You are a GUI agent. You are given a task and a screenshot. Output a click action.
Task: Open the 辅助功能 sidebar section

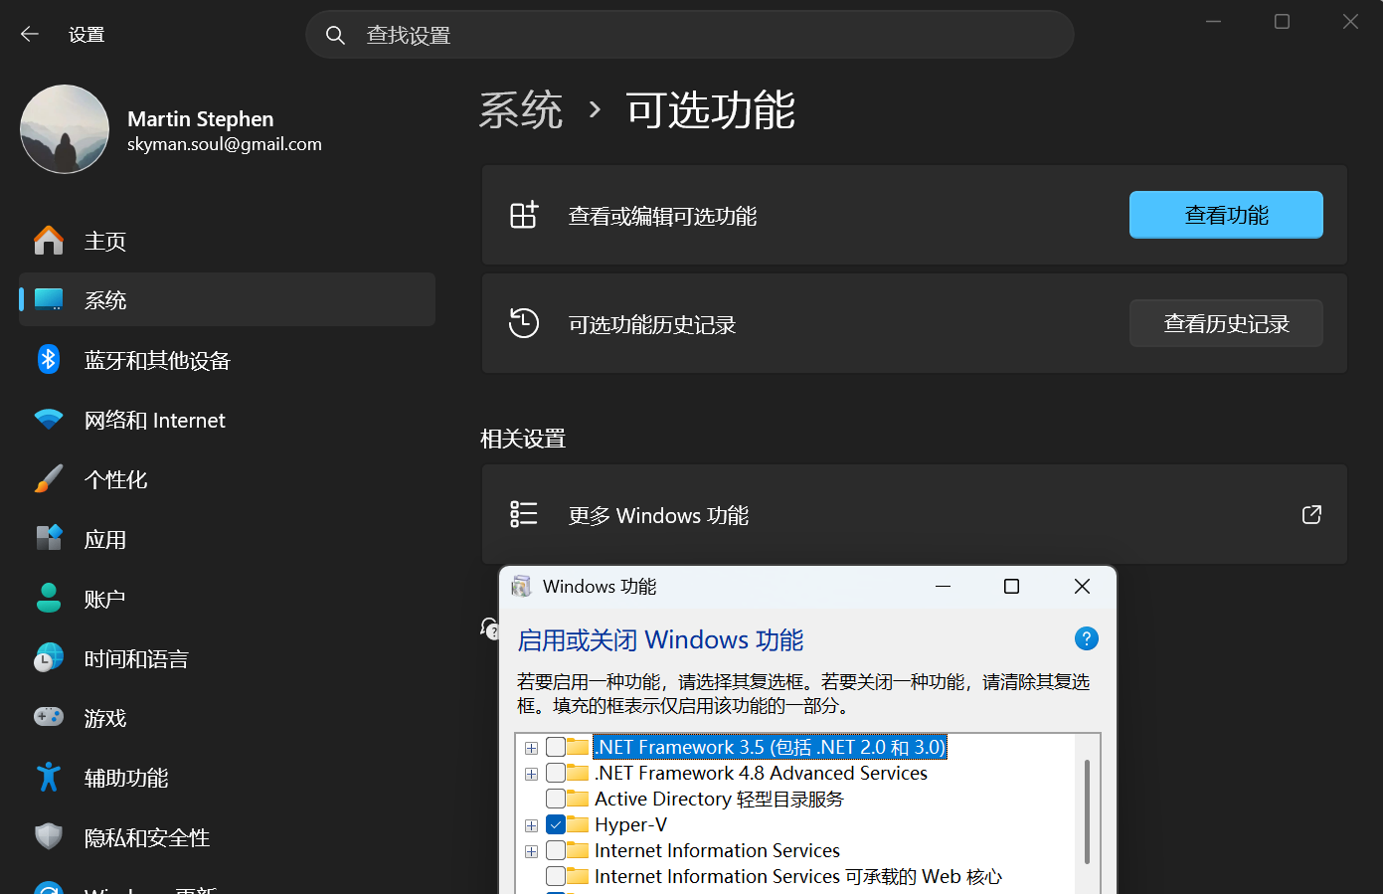pos(228,777)
